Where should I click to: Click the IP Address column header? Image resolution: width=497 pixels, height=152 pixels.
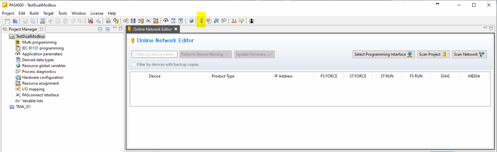(293, 76)
